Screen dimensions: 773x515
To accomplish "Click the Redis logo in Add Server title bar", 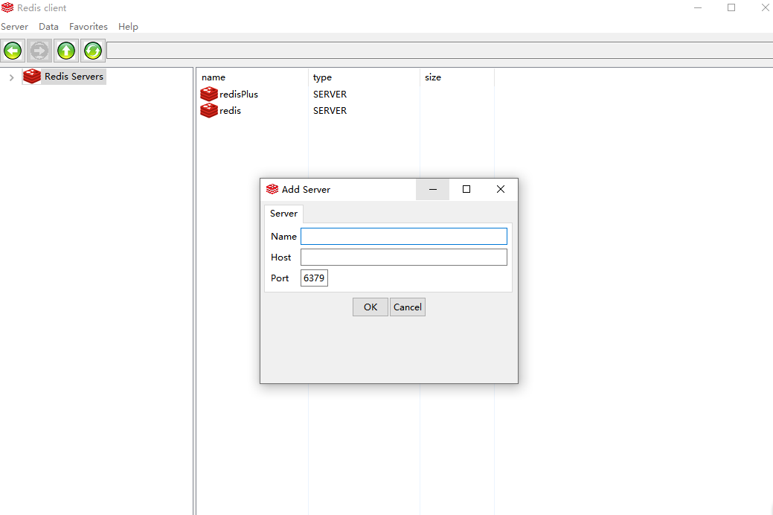I will 272,189.
